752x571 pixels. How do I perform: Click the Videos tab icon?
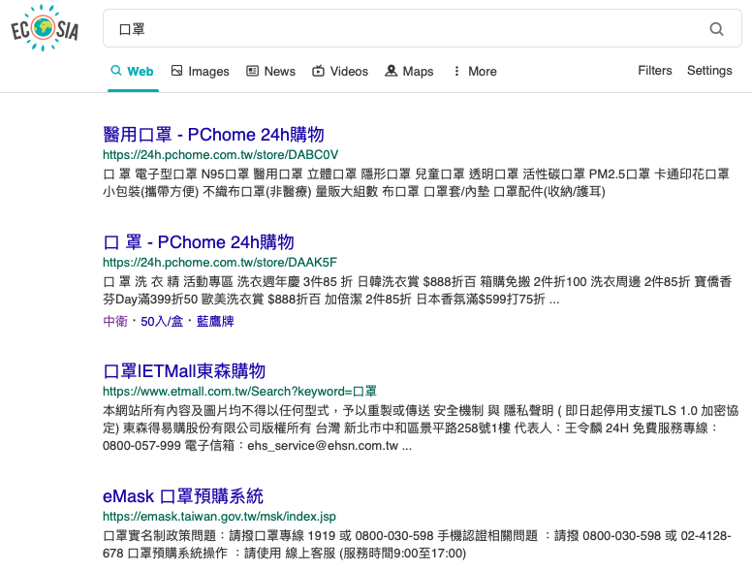pyautogui.click(x=318, y=71)
